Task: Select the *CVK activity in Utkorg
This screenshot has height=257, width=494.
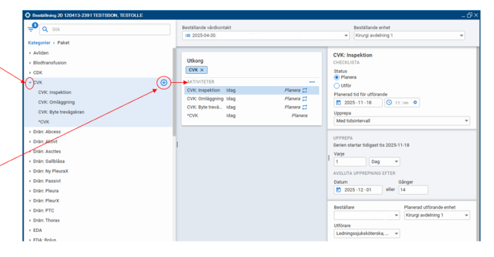Action: [x=193, y=116]
